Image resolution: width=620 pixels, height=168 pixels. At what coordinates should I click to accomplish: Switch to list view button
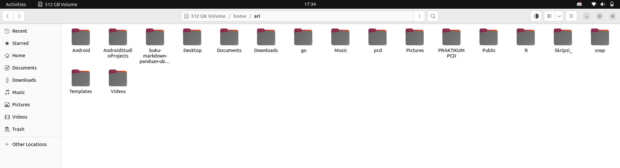[550, 16]
